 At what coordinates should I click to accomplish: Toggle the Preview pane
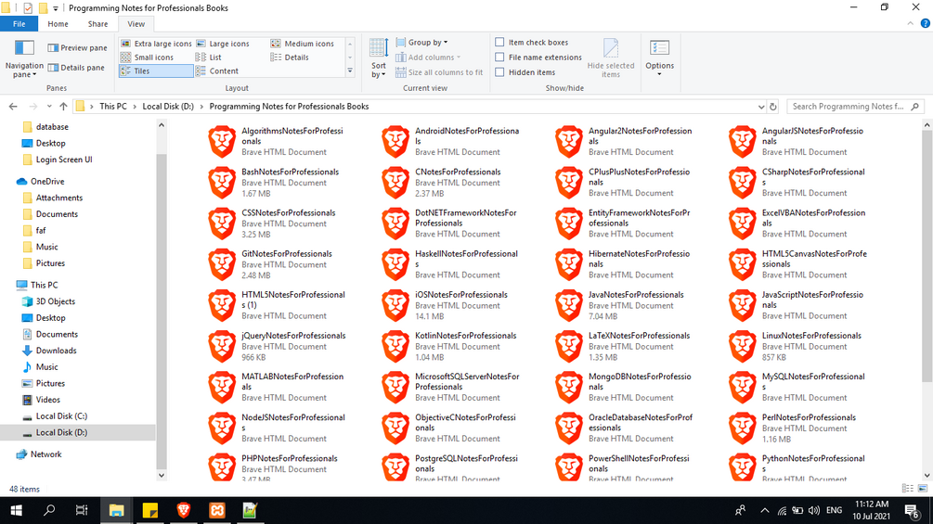point(77,47)
